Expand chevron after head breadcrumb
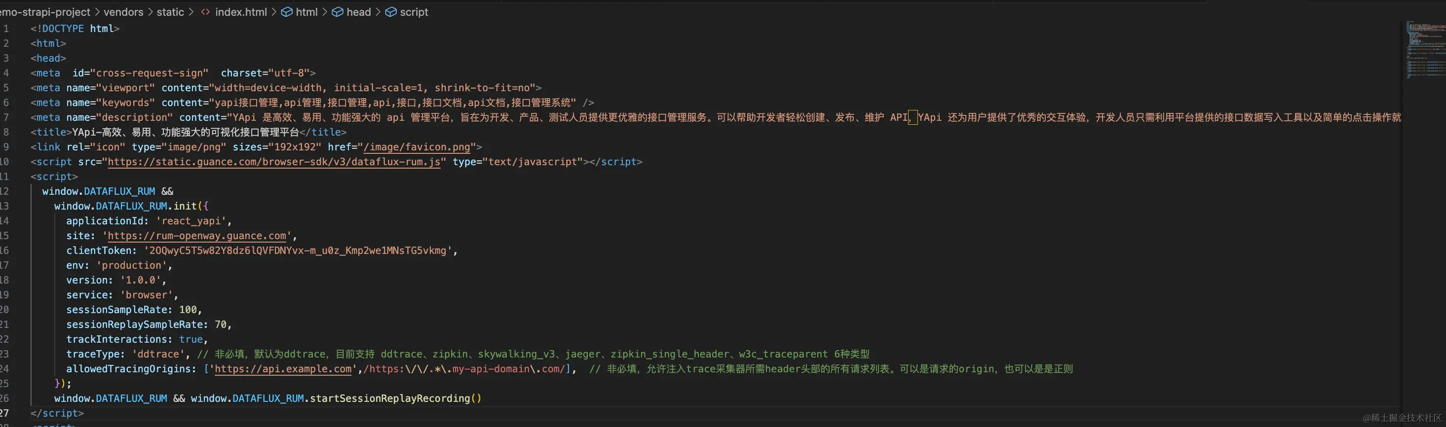 [378, 12]
